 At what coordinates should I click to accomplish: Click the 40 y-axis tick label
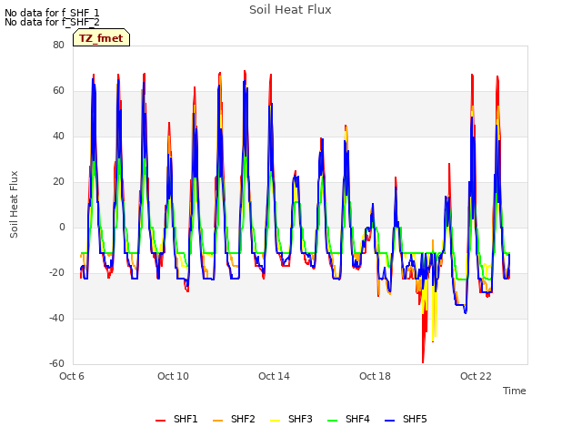tap(58, 136)
